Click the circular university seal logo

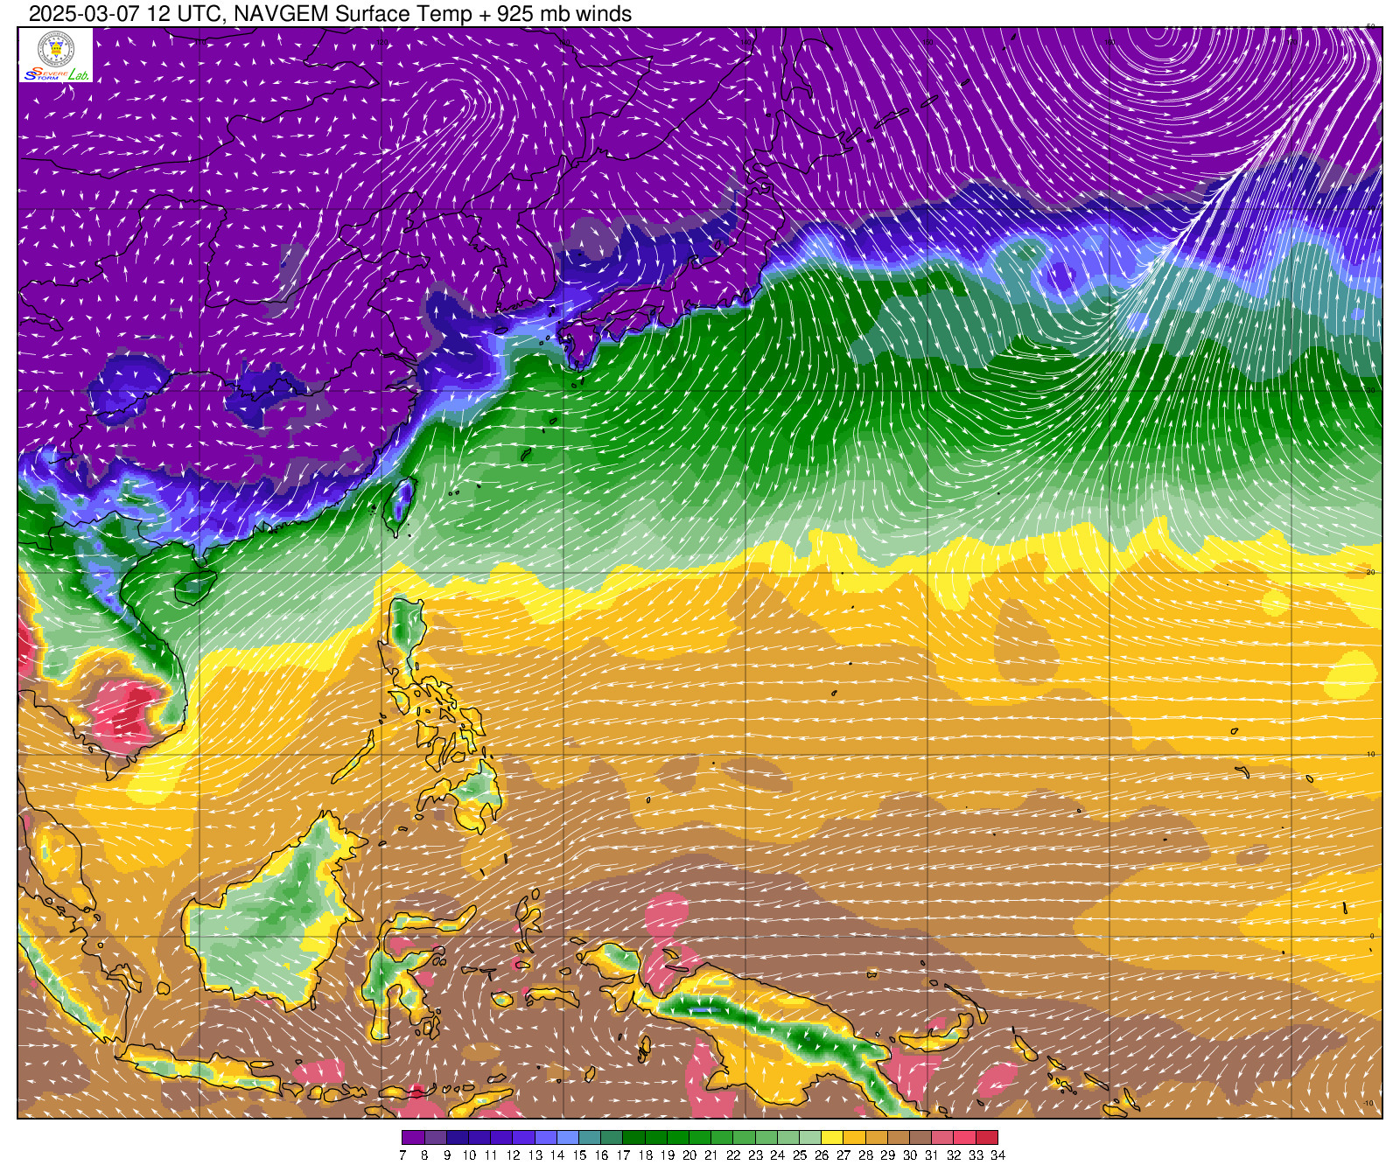click(x=56, y=49)
